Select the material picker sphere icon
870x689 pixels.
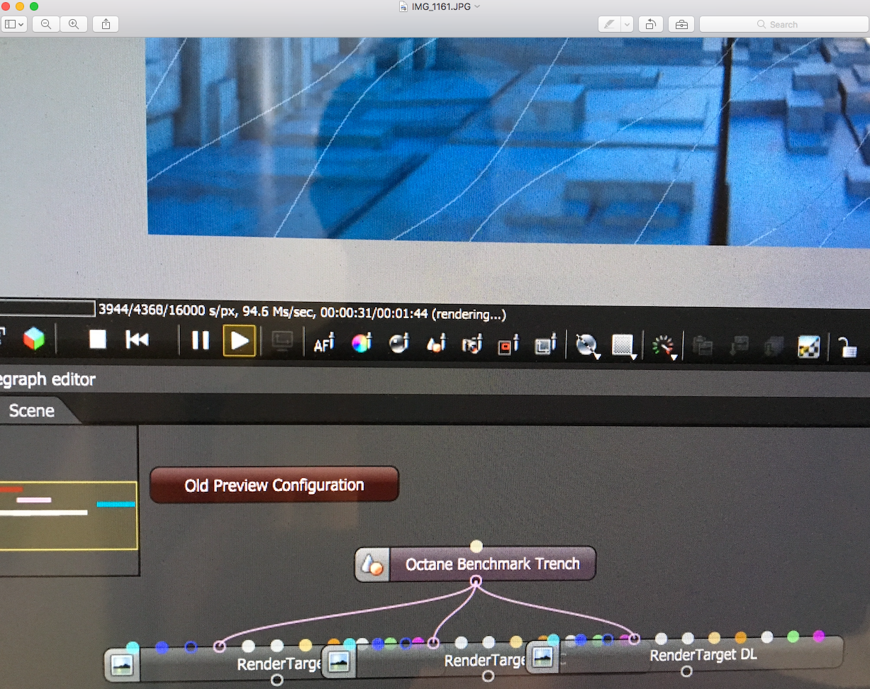[x=399, y=344]
